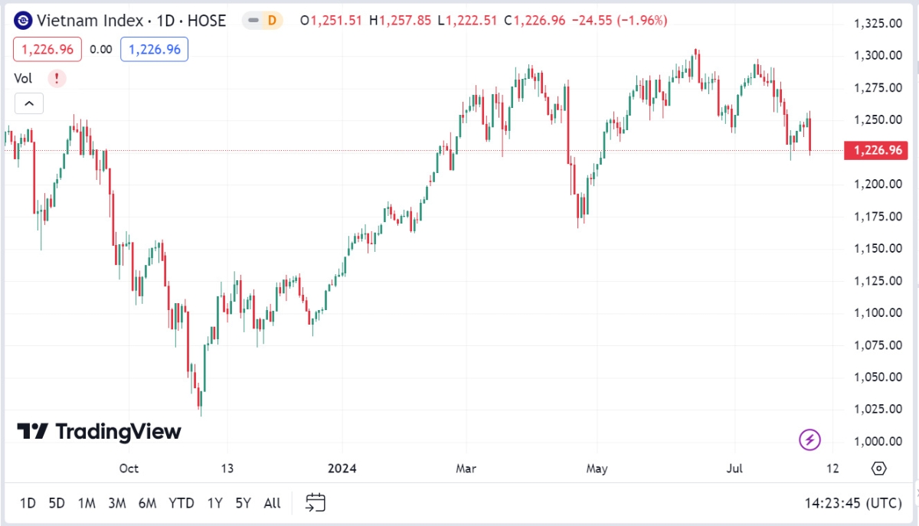The image size is (919, 526).
Task: Switch to the 5Y time range
Action: click(x=243, y=503)
